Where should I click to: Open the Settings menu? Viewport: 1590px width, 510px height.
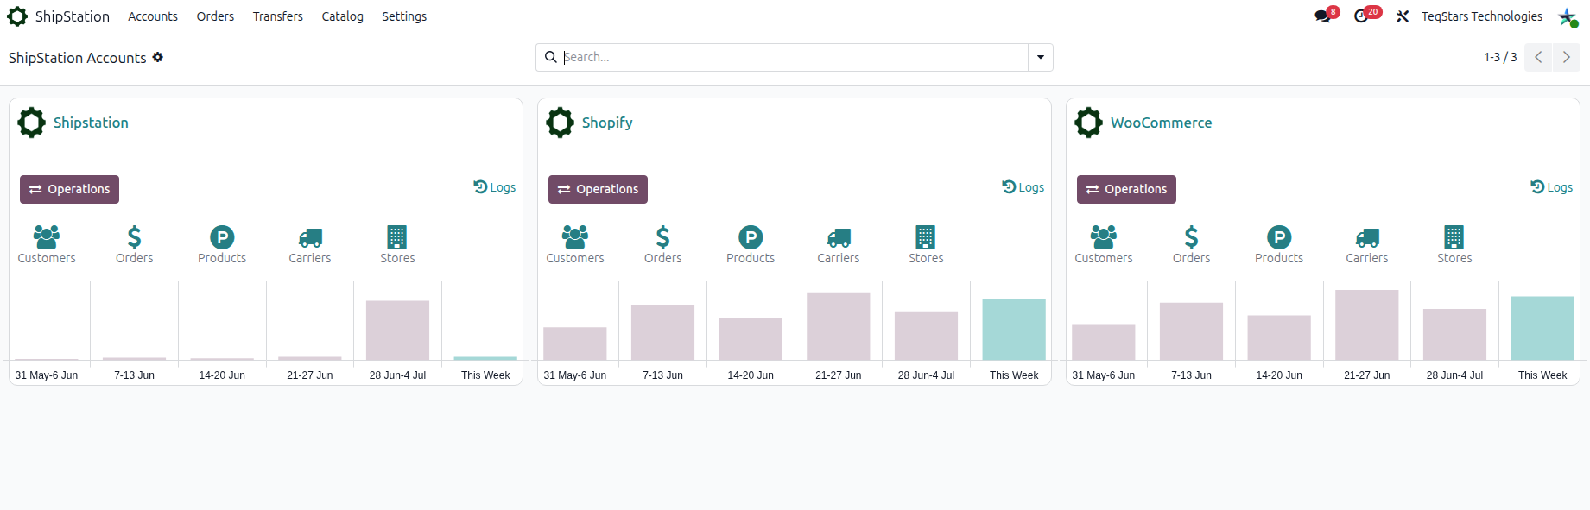tap(404, 16)
